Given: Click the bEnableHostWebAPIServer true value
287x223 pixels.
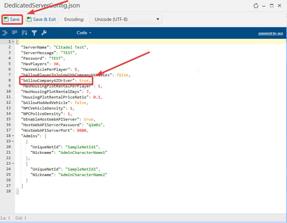Looking at the screenshot, I should click(88, 119).
